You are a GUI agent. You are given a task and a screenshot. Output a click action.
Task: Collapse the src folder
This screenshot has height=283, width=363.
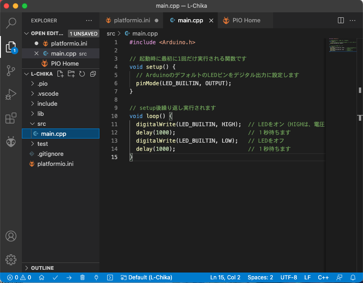41,123
